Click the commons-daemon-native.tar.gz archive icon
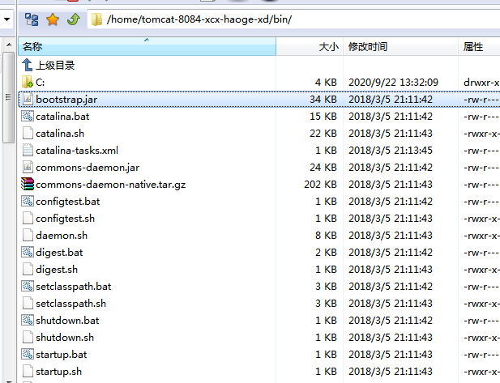This screenshot has width=500, height=383. [x=28, y=184]
